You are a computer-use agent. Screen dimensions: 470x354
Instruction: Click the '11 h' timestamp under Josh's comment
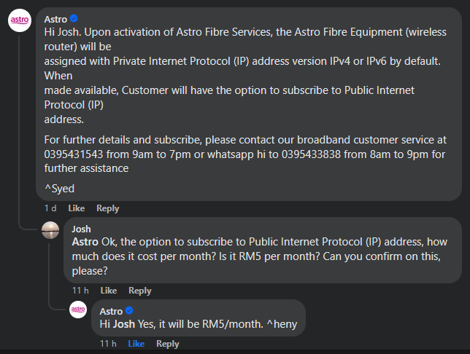point(80,291)
